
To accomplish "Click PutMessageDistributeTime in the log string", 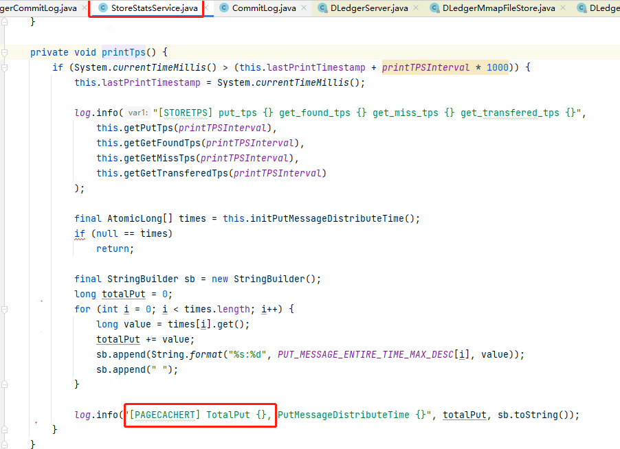I will [x=343, y=415].
